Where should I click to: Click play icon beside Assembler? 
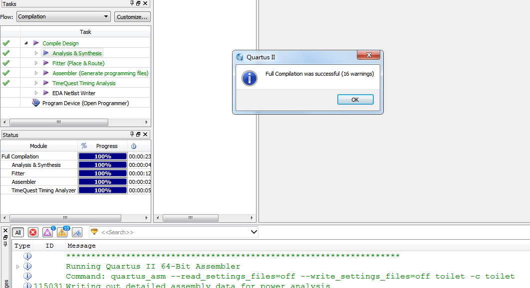click(x=46, y=73)
